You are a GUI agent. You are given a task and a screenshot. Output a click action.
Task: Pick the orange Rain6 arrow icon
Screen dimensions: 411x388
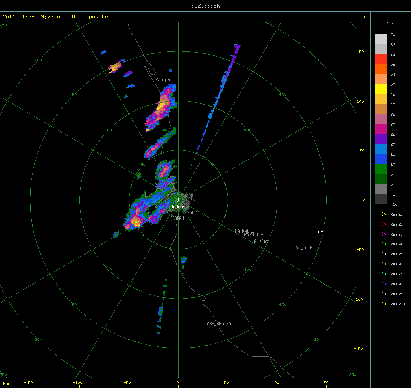pos(381,264)
